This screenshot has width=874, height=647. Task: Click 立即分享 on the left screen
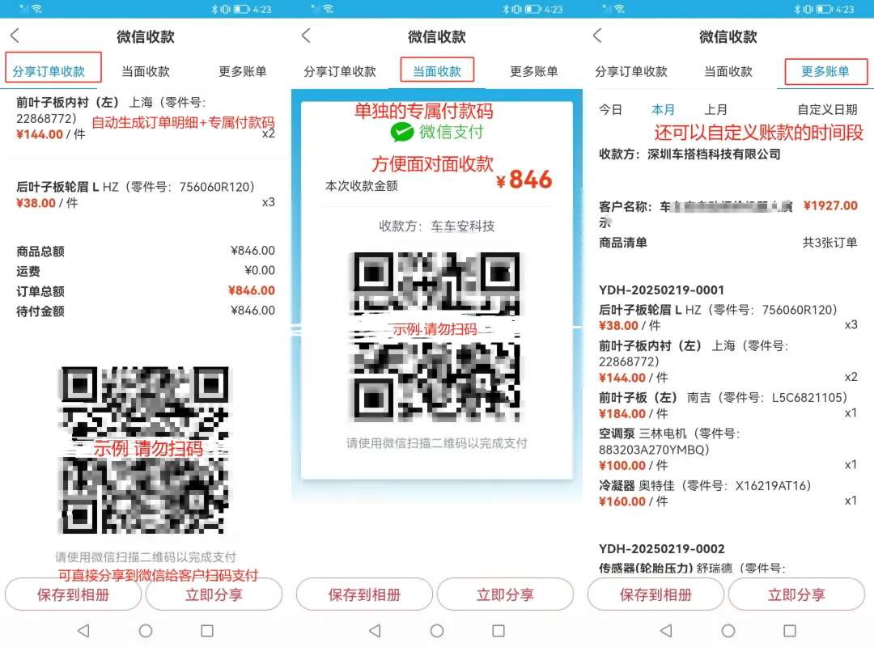214,594
